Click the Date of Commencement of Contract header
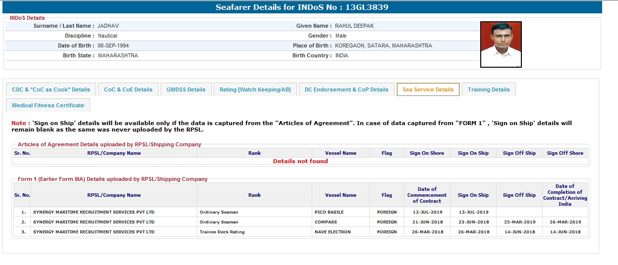This screenshot has width=618, height=265. tap(427, 195)
